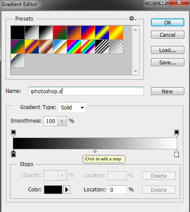Pick the black diagonal stripes preset
190x212 pixels.
click(x=102, y=47)
